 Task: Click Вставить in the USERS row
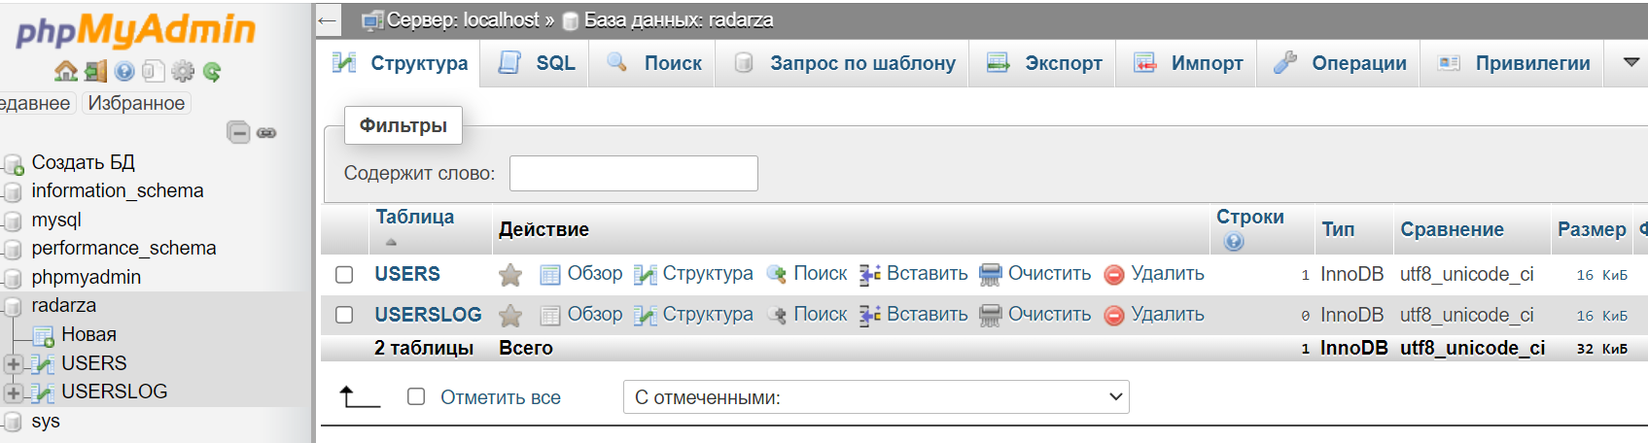click(914, 274)
